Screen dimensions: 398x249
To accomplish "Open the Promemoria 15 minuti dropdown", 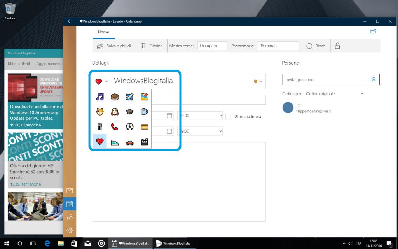I will (x=278, y=46).
